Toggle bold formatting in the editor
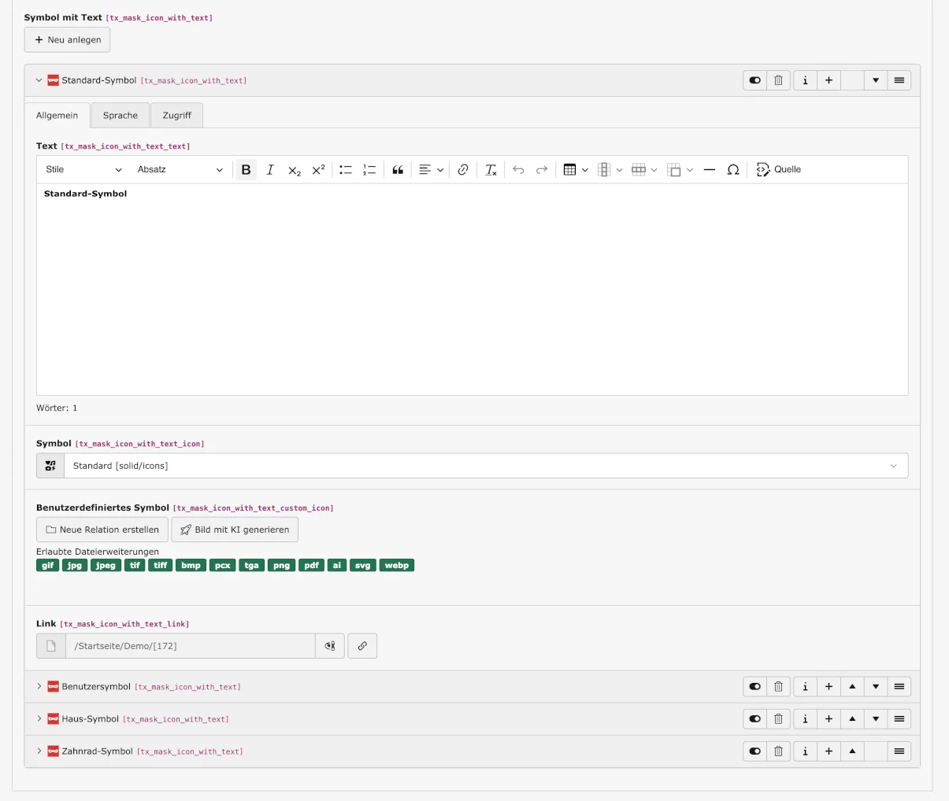This screenshot has width=949, height=801. (247, 169)
